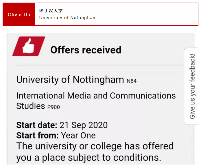The image size is (201, 168).
Task: Open the large University of Nottingham offer title
Action: click(70, 79)
